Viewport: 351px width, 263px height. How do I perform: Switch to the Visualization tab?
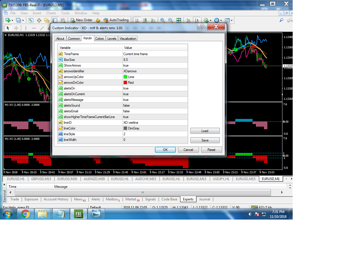click(128, 39)
